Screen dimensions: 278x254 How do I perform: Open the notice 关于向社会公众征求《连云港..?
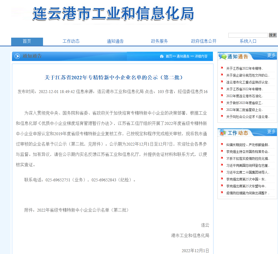click(248, 117)
